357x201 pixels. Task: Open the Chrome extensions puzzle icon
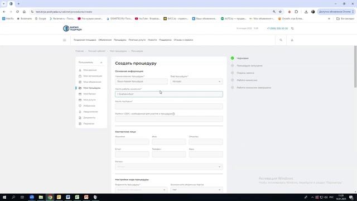(296, 12)
